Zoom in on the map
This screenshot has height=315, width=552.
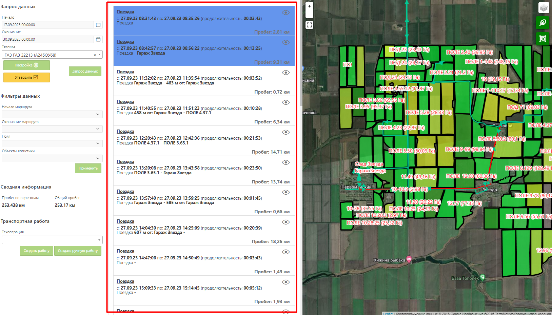pyautogui.click(x=309, y=6)
